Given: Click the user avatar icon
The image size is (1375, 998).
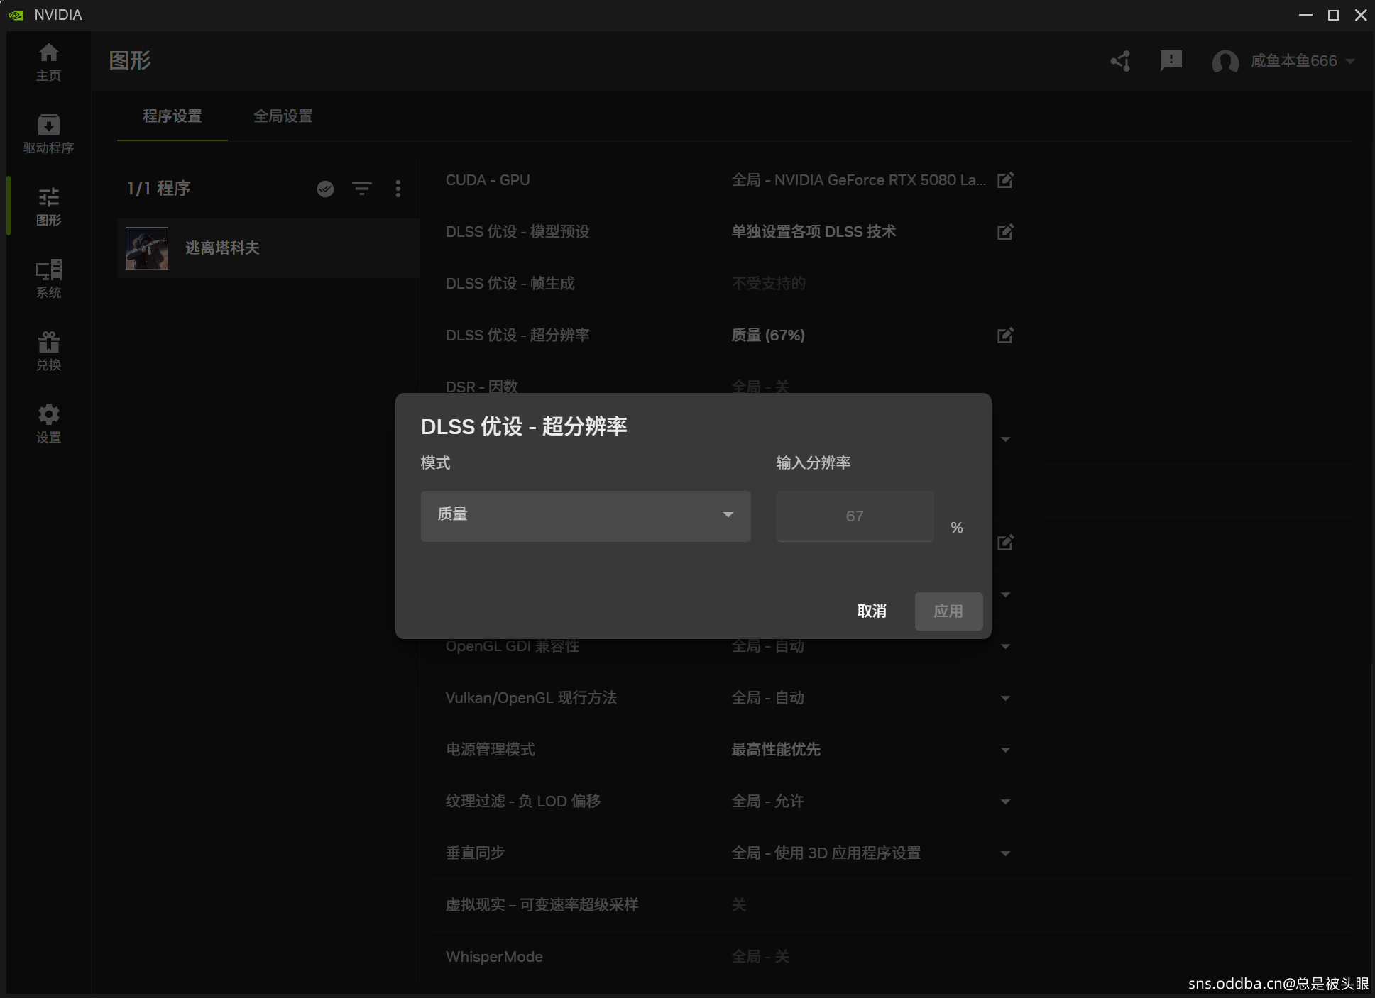Looking at the screenshot, I should pyautogui.click(x=1225, y=62).
